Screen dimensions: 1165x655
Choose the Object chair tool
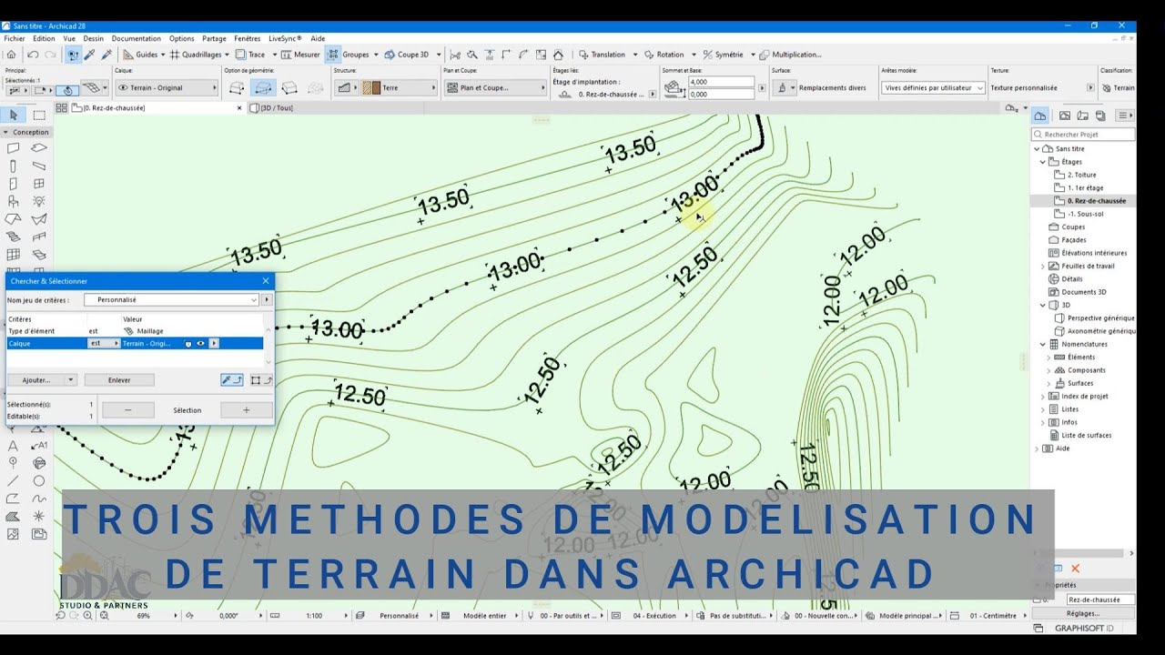tap(14, 201)
